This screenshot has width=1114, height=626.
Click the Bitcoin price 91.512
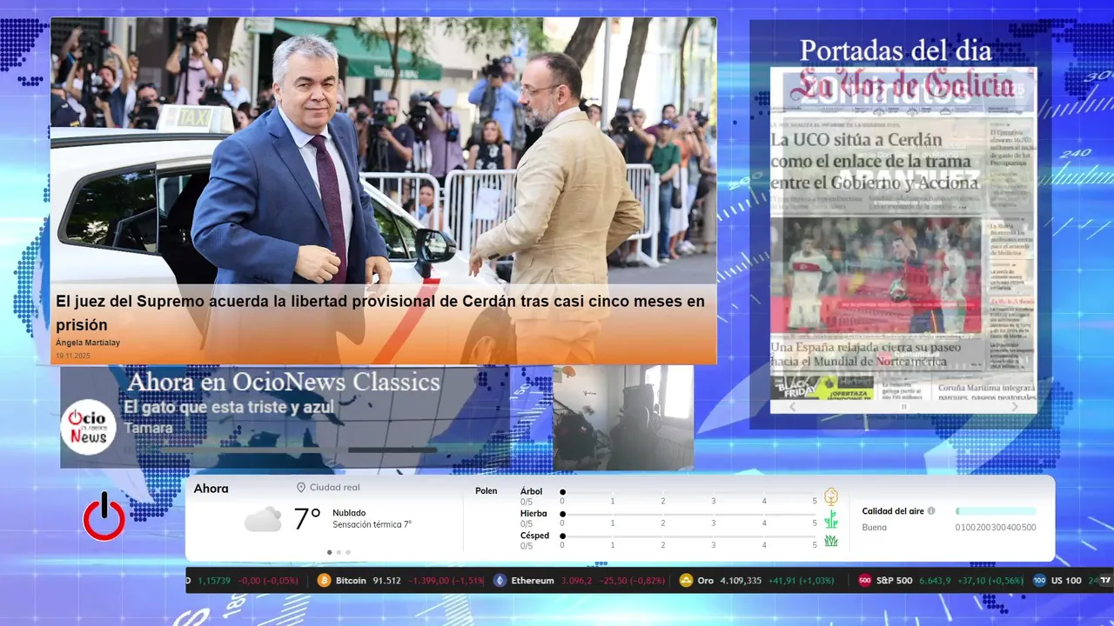pyautogui.click(x=386, y=581)
